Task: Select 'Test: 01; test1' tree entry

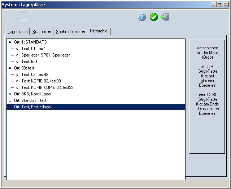Action: coord(34,49)
